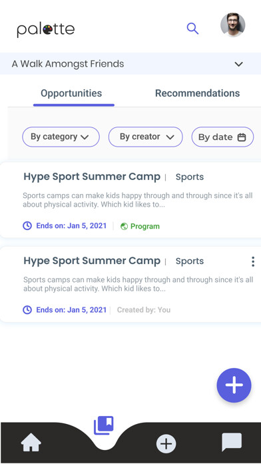261x464 pixels.
Task: Click the Sports category on second card
Action: pyautogui.click(x=190, y=261)
